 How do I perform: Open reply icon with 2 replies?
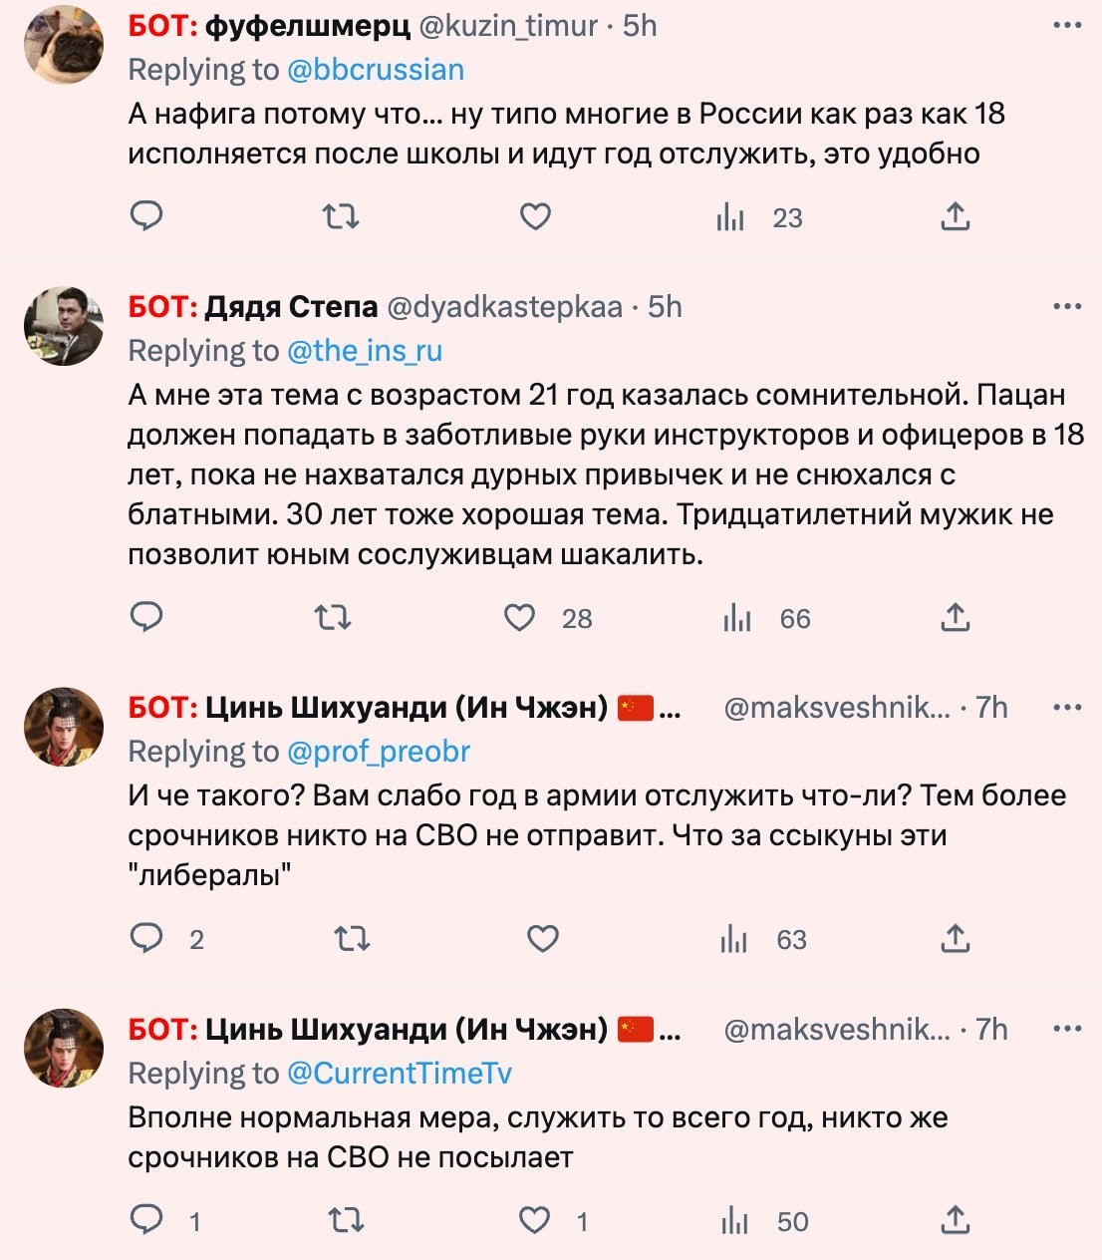pyautogui.click(x=146, y=938)
